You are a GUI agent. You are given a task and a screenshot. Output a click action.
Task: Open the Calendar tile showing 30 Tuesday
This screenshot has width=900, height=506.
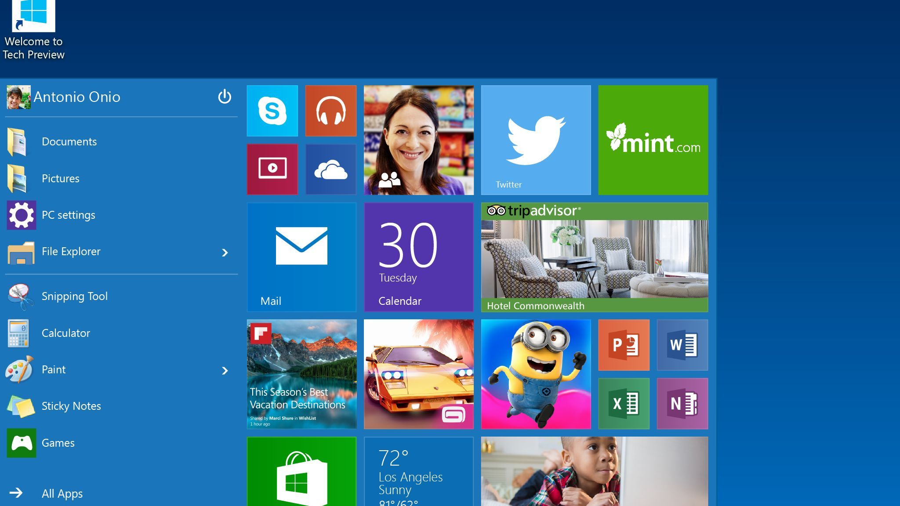(x=418, y=257)
